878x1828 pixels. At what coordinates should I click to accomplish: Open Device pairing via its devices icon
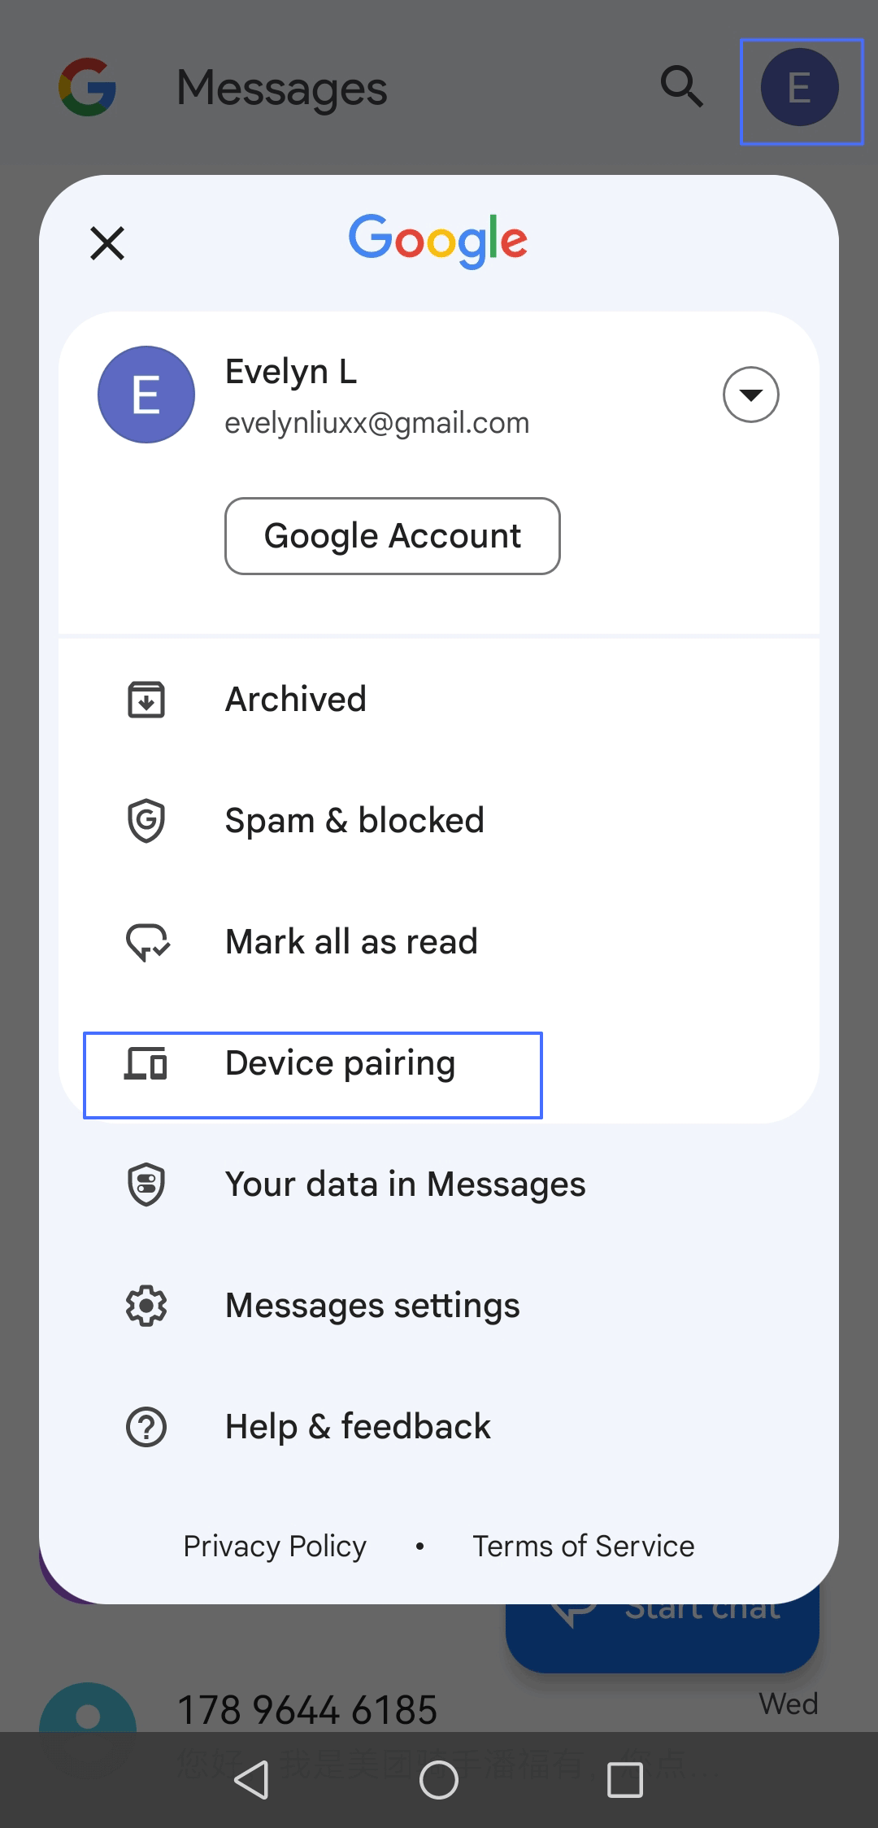click(146, 1062)
